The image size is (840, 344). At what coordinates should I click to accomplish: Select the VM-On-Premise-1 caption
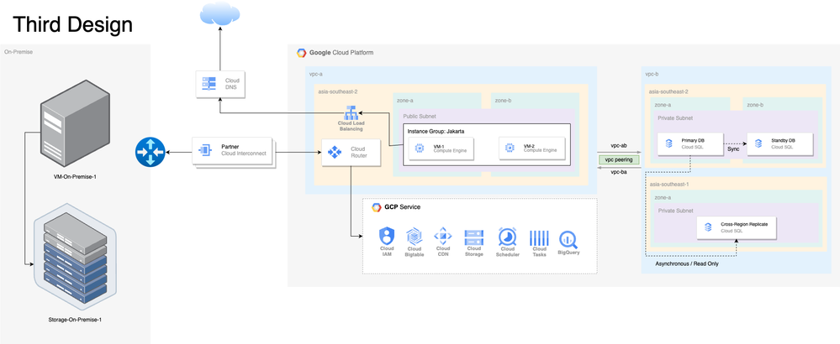75,176
